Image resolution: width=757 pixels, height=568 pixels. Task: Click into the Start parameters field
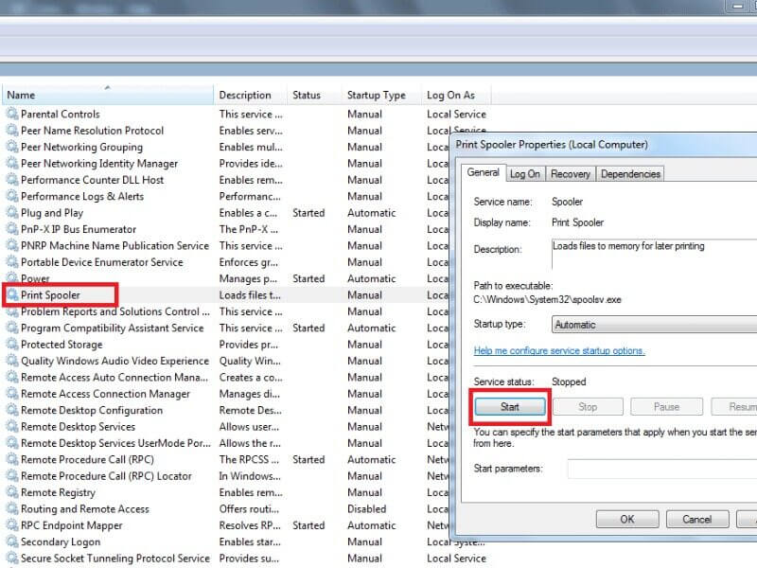(x=661, y=469)
